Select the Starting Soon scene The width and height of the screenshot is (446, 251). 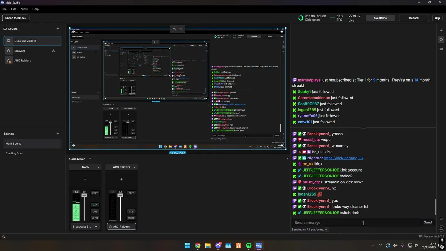32,153
